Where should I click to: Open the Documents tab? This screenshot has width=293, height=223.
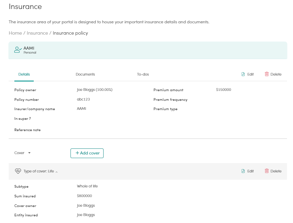point(85,74)
